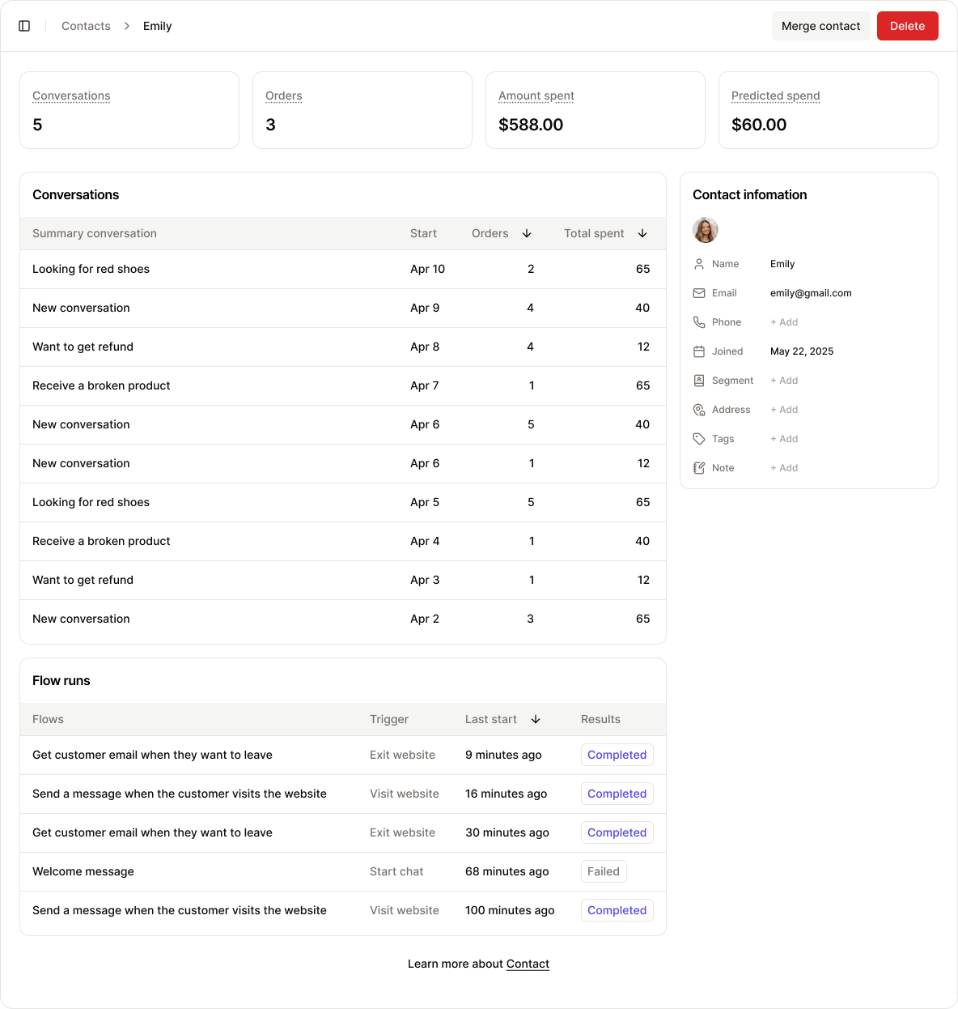This screenshot has height=1009, width=958.
Task: Click the calendar icon beside Joined
Action: click(699, 351)
